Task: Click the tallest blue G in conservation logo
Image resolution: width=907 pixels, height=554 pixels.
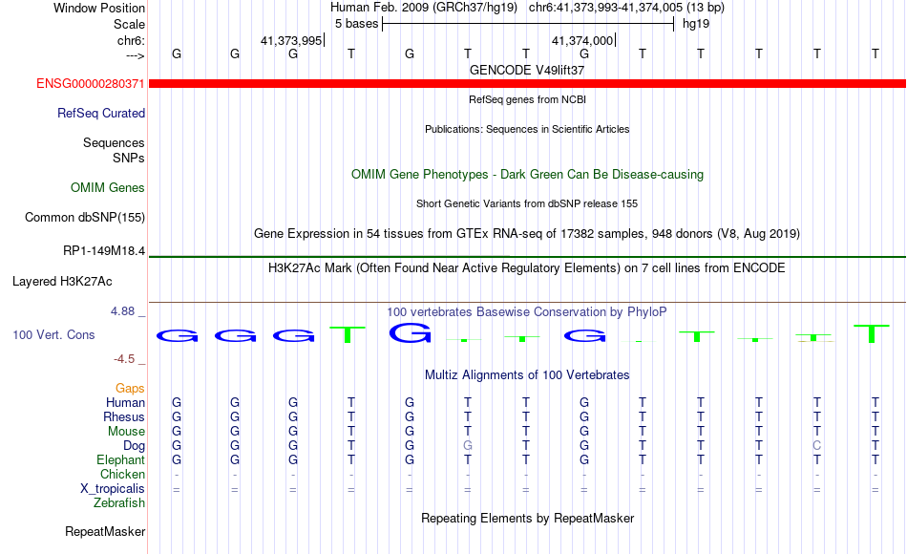Action: tap(410, 332)
